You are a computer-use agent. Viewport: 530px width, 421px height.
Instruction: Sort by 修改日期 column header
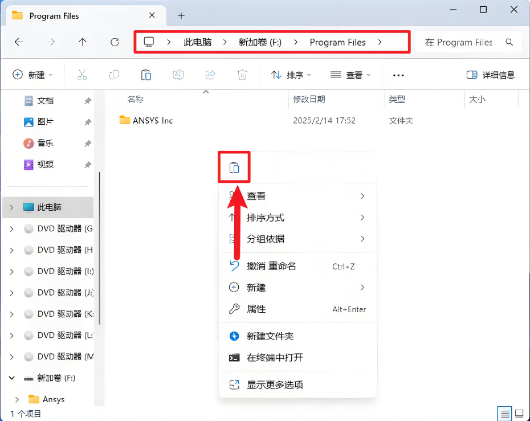(309, 99)
